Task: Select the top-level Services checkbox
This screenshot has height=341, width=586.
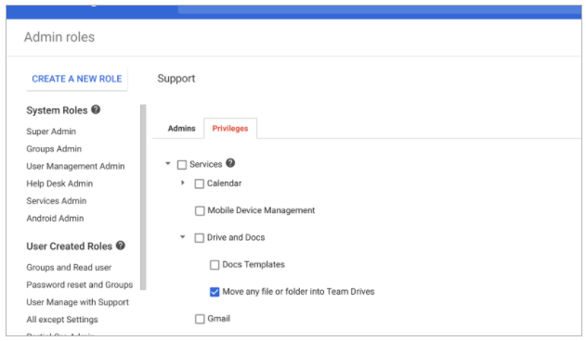Action: click(182, 165)
